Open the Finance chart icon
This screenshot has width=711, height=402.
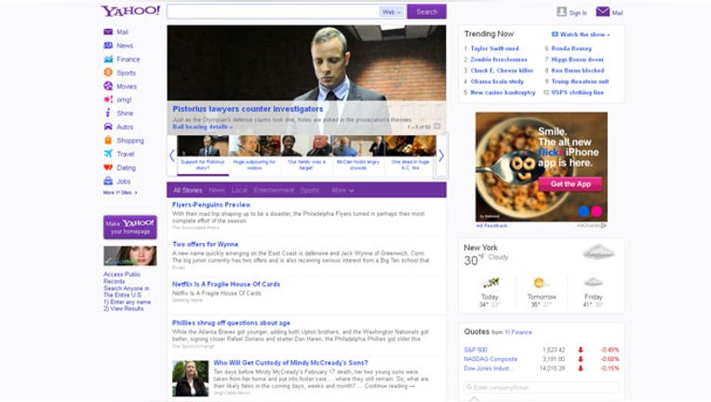pos(108,59)
